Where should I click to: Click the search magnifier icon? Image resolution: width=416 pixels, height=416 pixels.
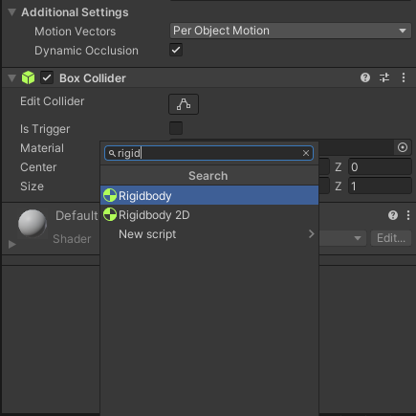[x=112, y=154]
